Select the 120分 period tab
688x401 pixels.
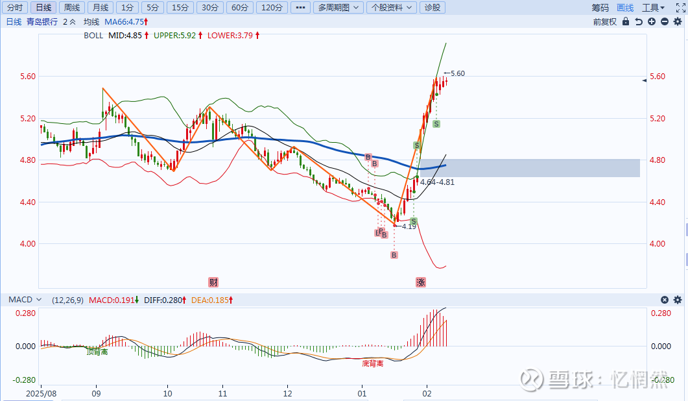click(272, 8)
